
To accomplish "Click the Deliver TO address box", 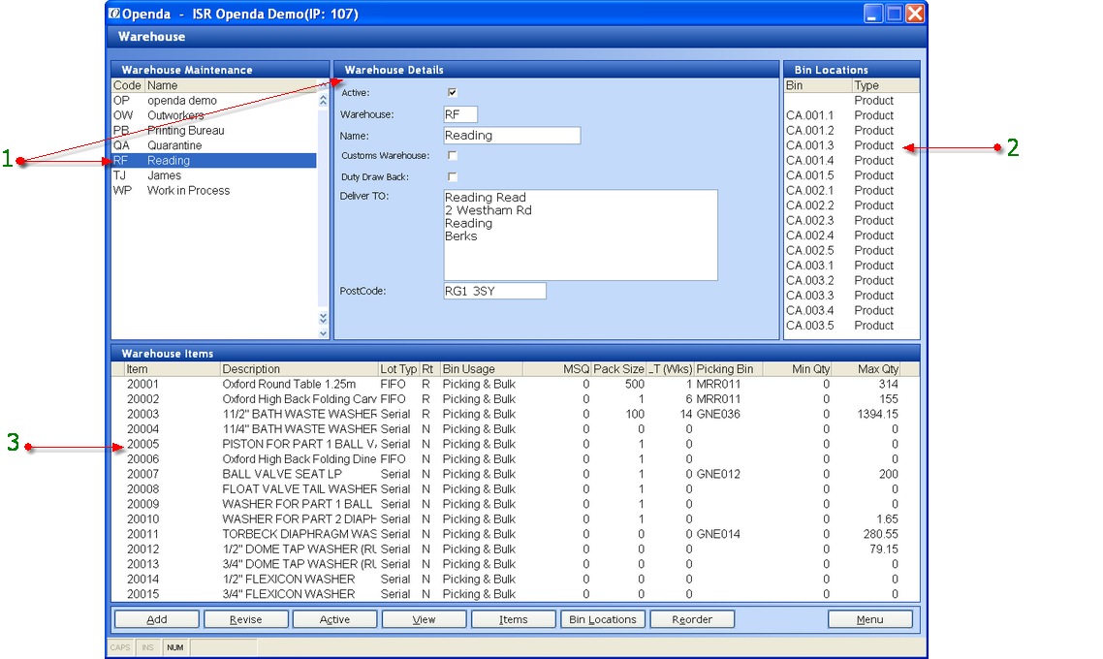I will click(581, 235).
